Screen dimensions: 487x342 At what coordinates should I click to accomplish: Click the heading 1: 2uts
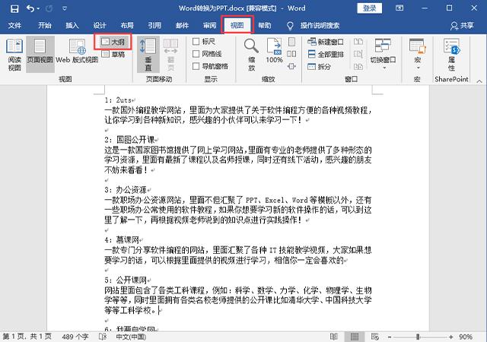(x=118, y=100)
